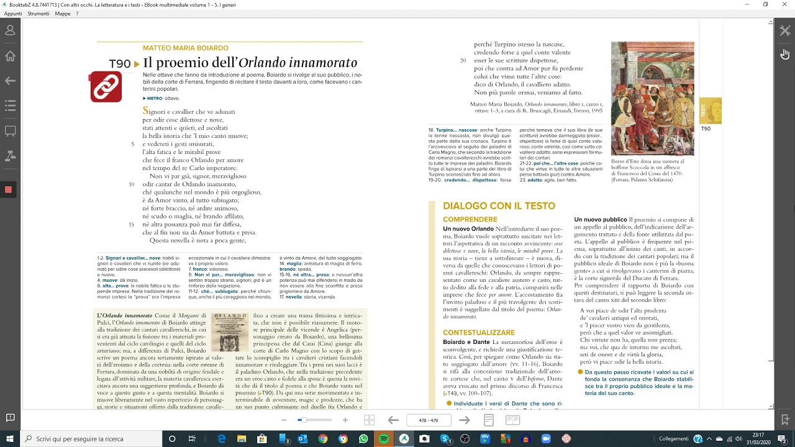Open Microsoft Edge from the taskbar

[222, 438]
